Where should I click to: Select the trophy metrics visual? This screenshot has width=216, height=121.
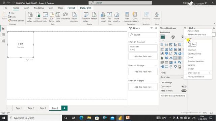point(175,67)
